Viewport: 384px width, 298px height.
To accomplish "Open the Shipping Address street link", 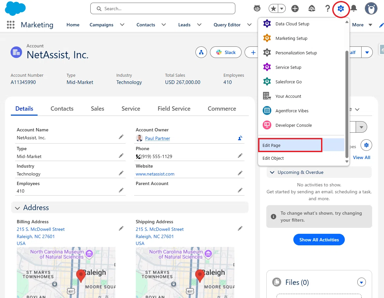I will [160, 229].
